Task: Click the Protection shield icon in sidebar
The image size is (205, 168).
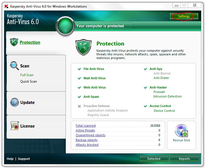Action: pos(14,42)
